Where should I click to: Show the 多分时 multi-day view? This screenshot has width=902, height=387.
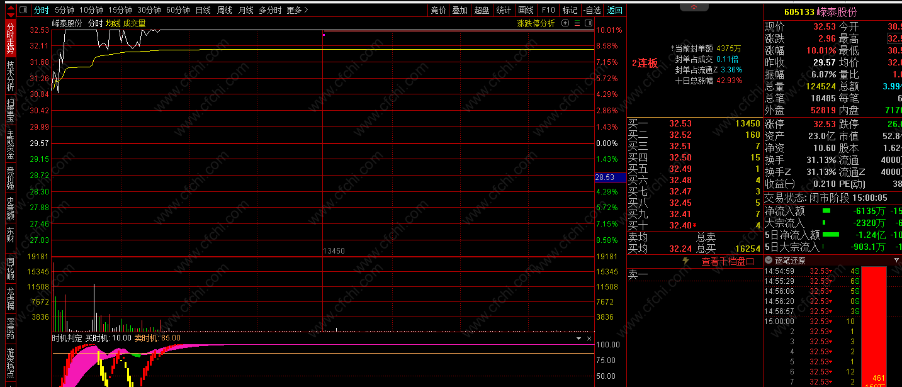point(270,10)
